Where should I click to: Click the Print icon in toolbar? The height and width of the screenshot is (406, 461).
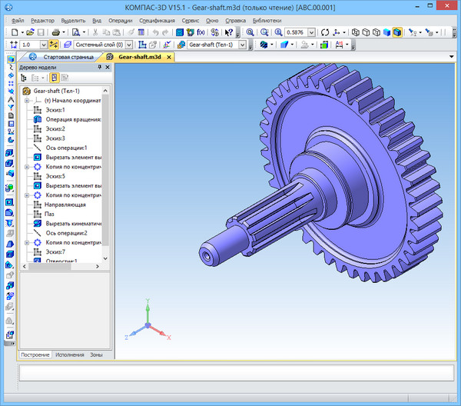pyautogui.click(x=56, y=32)
